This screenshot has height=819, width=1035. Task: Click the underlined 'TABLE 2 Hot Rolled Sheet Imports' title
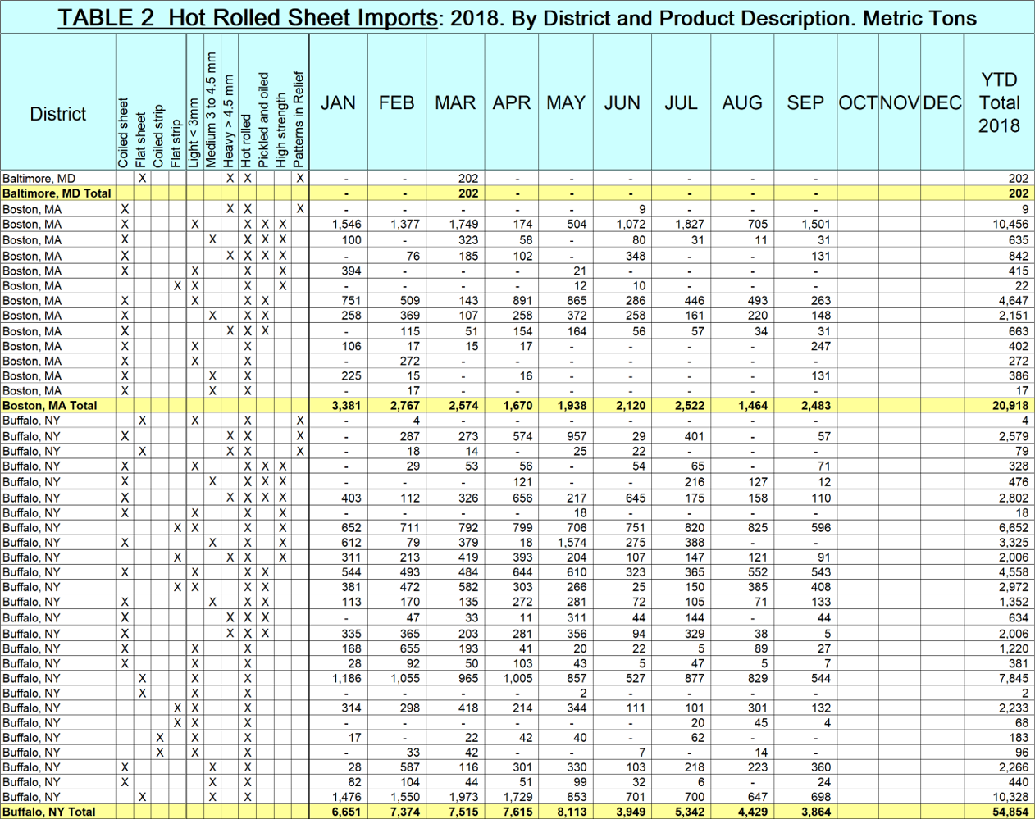pyautogui.click(x=247, y=18)
